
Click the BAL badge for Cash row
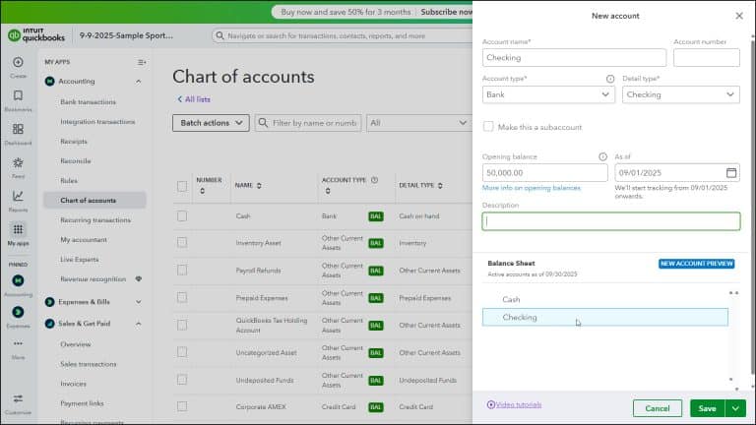376,216
